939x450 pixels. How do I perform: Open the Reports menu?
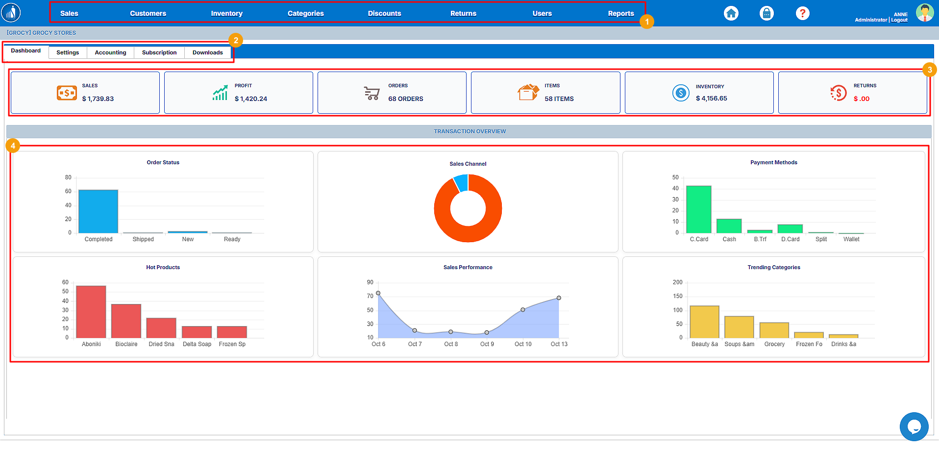click(620, 13)
